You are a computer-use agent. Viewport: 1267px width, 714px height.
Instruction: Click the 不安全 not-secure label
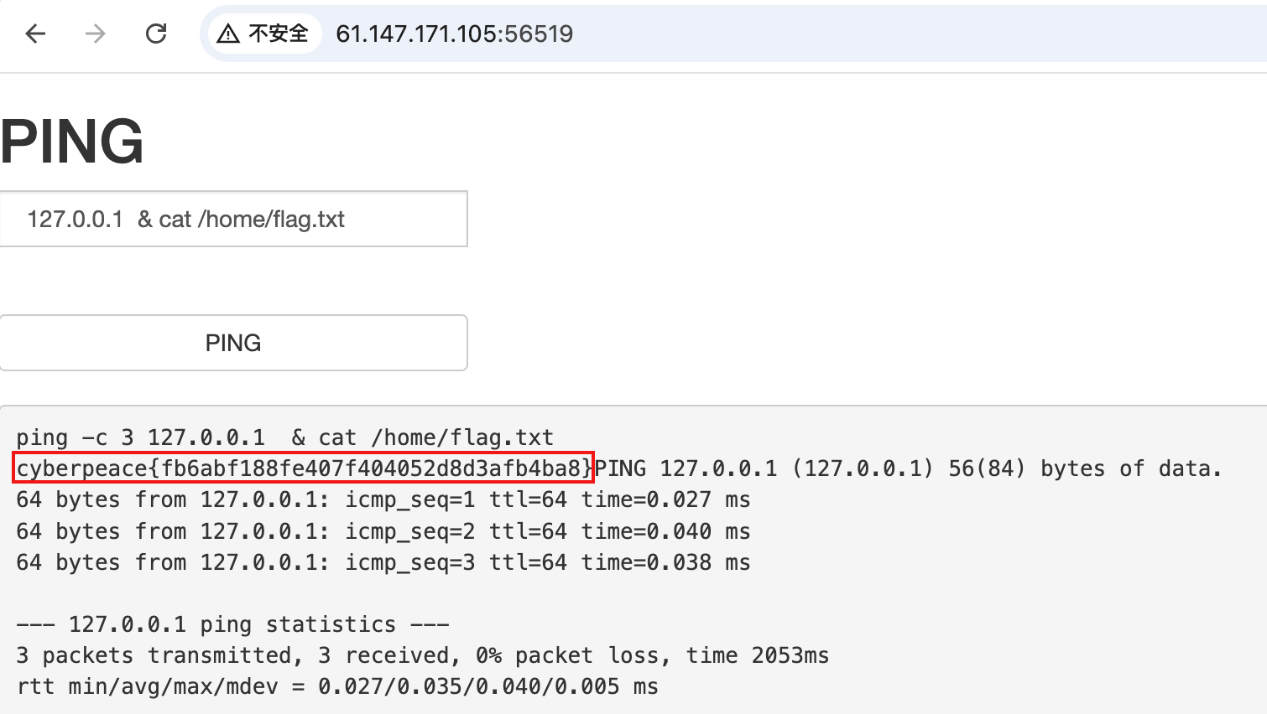pyautogui.click(x=279, y=34)
